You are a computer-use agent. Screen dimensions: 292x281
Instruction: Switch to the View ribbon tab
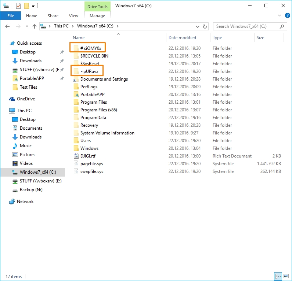[73, 16]
